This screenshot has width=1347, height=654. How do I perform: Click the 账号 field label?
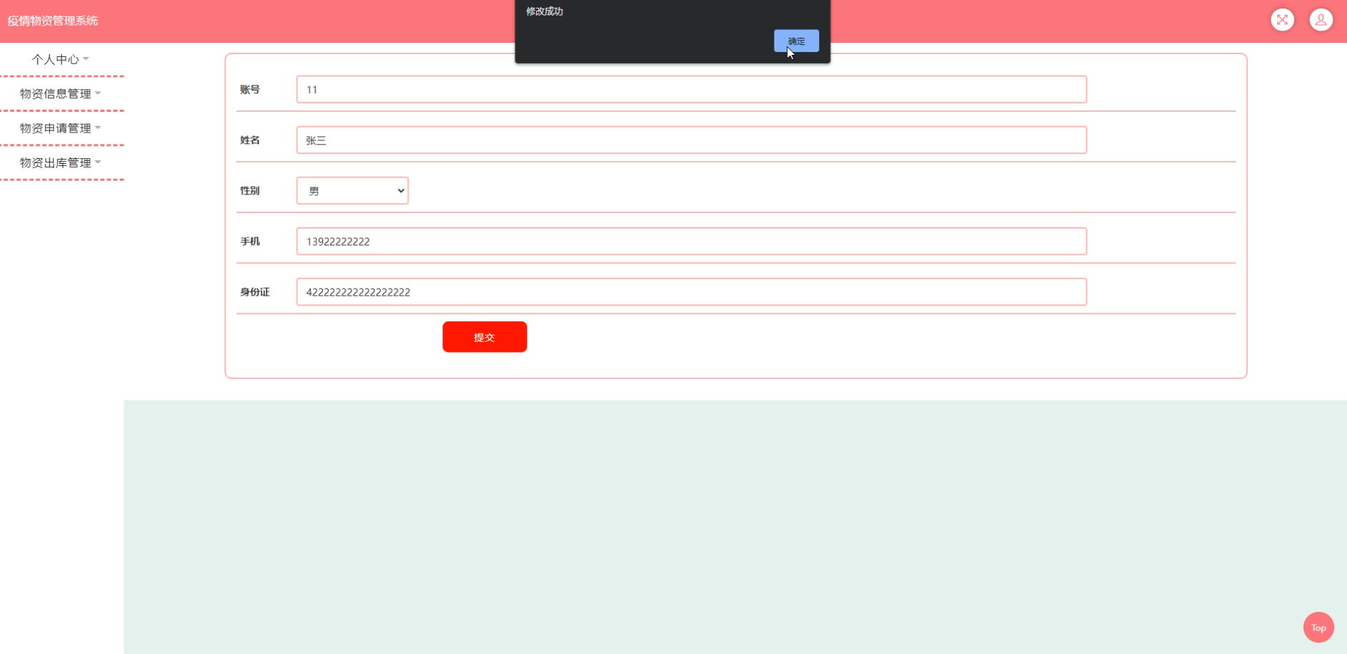point(250,90)
